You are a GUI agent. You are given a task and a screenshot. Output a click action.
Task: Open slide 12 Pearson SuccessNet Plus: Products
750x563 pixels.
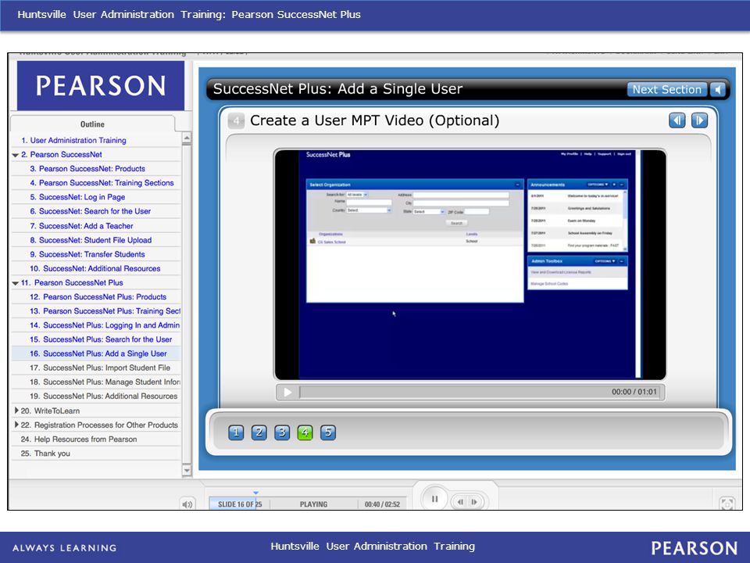tap(98, 297)
